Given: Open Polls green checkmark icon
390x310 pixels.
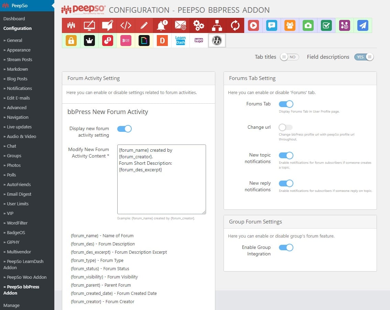Looking at the screenshot, I should click(326, 25).
